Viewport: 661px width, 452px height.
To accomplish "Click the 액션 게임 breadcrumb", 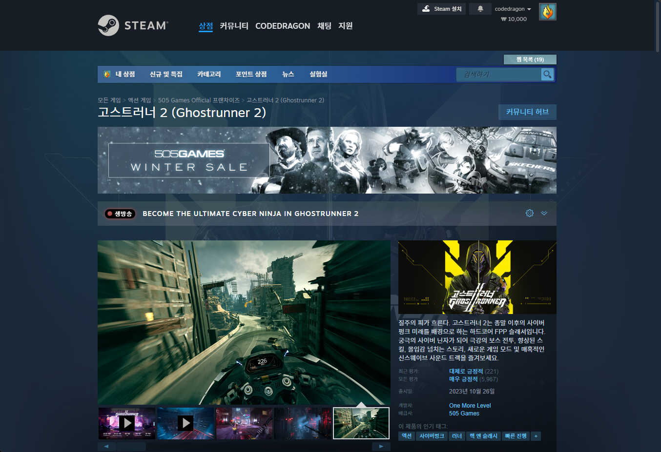I will (x=139, y=100).
